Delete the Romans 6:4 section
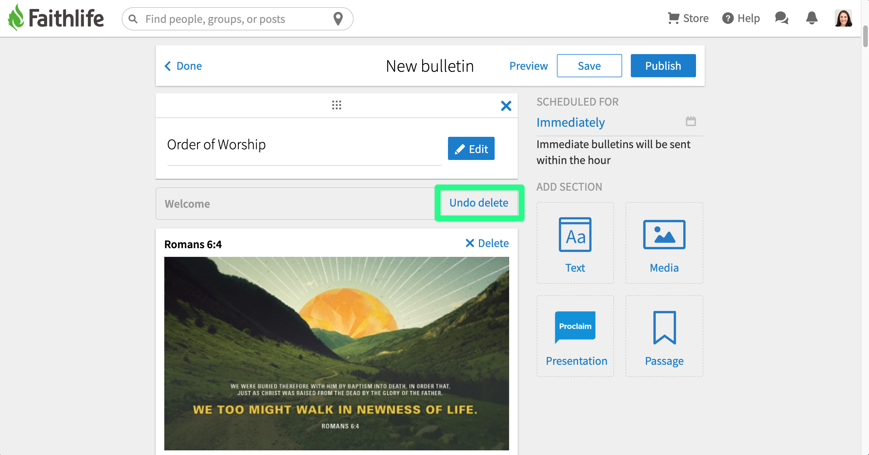This screenshot has width=869, height=455. (x=487, y=243)
